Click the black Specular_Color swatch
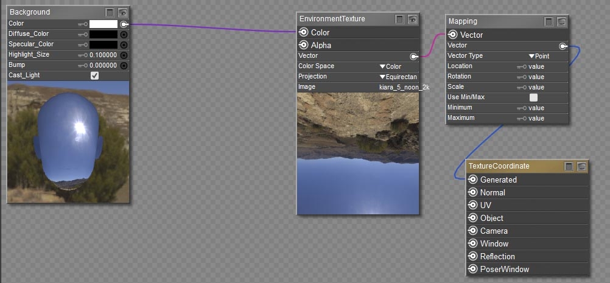This screenshot has width=610, height=283. tap(103, 44)
